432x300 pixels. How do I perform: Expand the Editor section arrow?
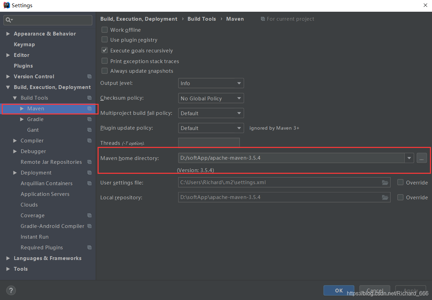click(x=8, y=55)
